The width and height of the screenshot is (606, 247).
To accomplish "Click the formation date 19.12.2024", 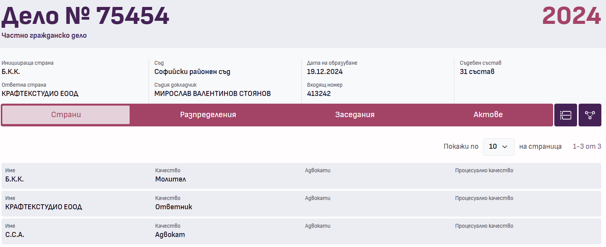I will click(324, 72).
